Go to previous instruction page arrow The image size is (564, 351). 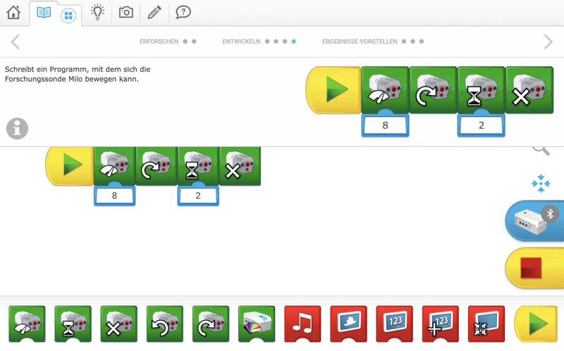(15, 42)
